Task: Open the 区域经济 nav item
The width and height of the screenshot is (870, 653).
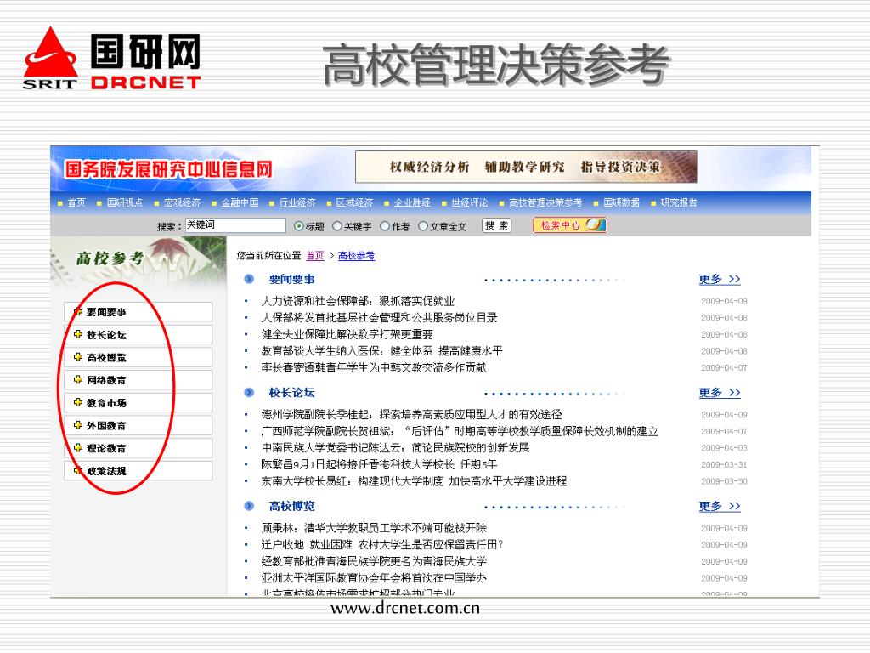Action: click(x=354, y=202)
